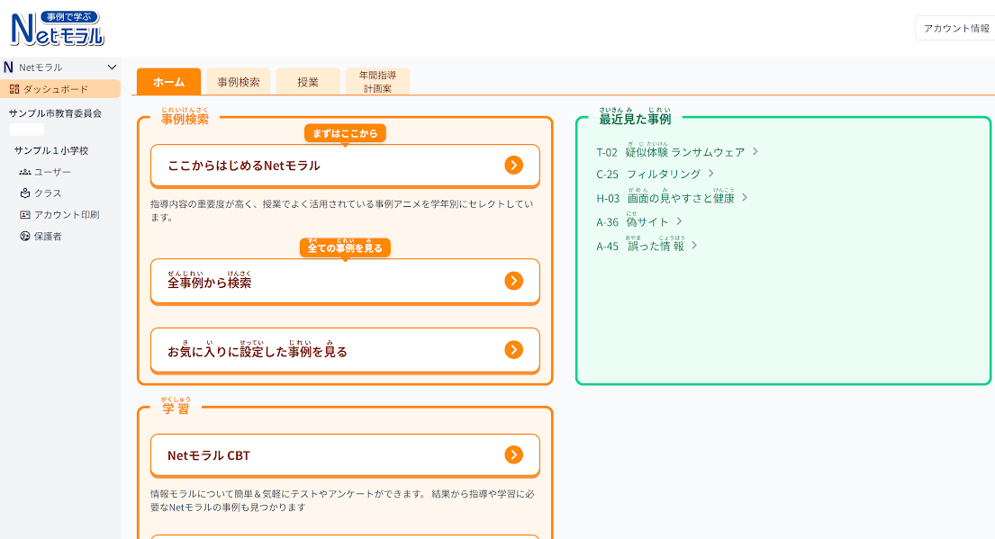Viewport: 995px width, 539px height.
Task: Switch to the 授業 tab
Action: click(x=308, y=82)
